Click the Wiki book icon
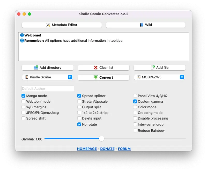Screen dimensions: 207x171 coord(141,25)
